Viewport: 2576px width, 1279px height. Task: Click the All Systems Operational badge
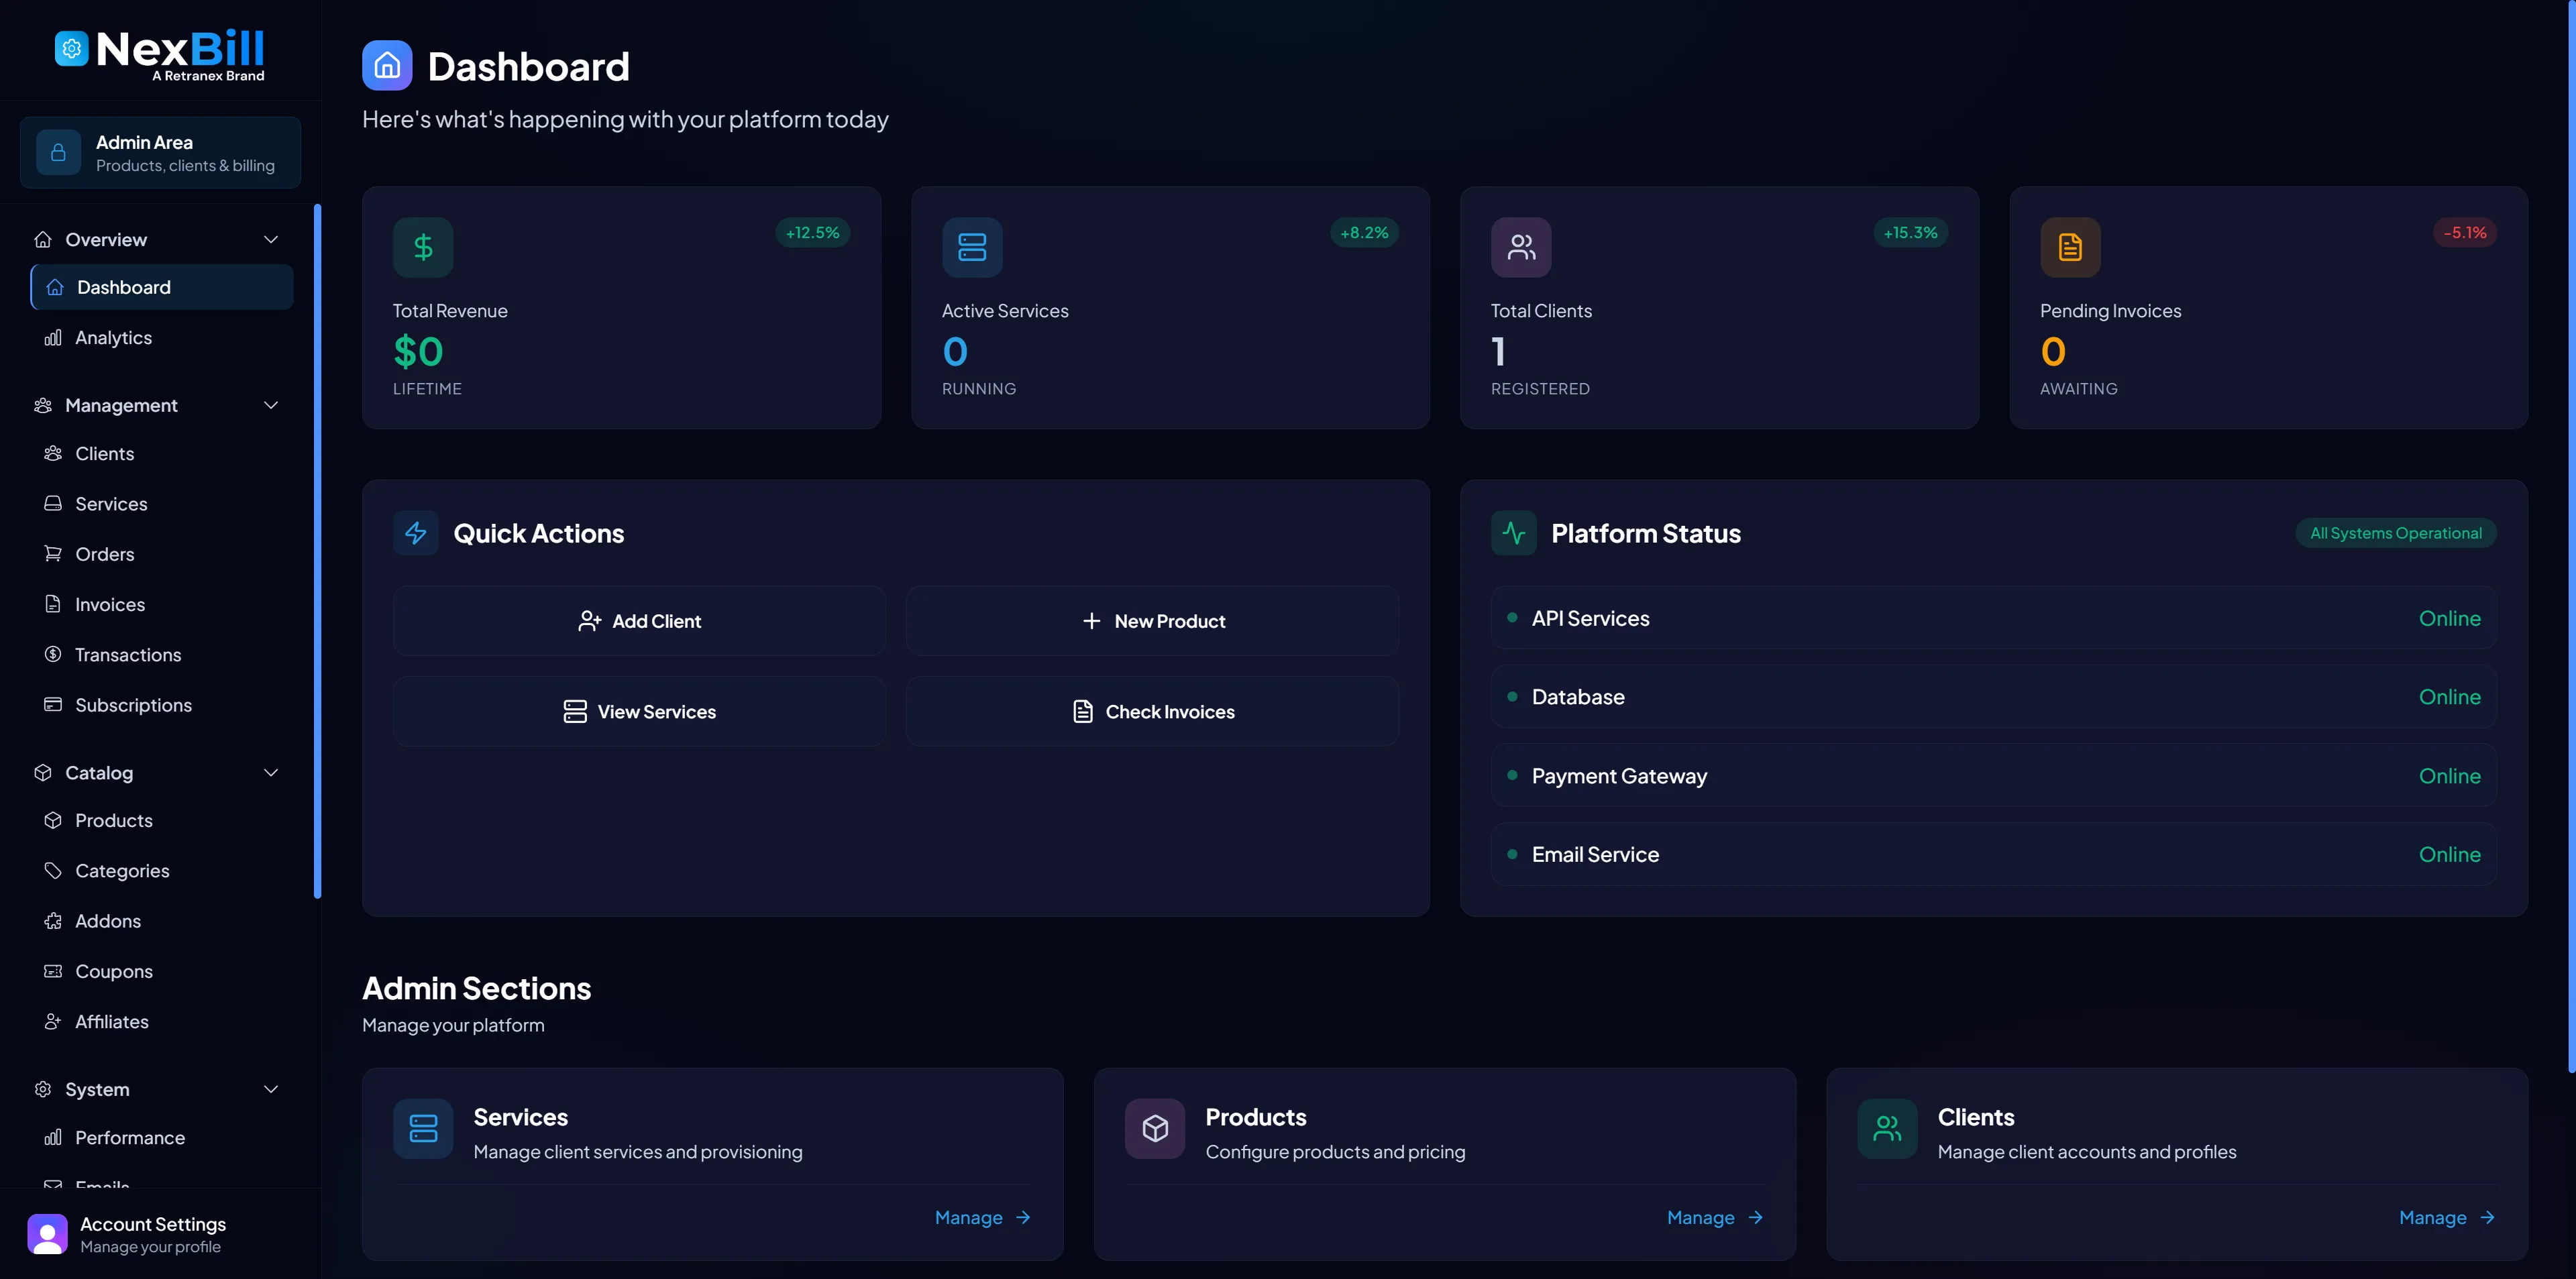(x=2395, y=533)
